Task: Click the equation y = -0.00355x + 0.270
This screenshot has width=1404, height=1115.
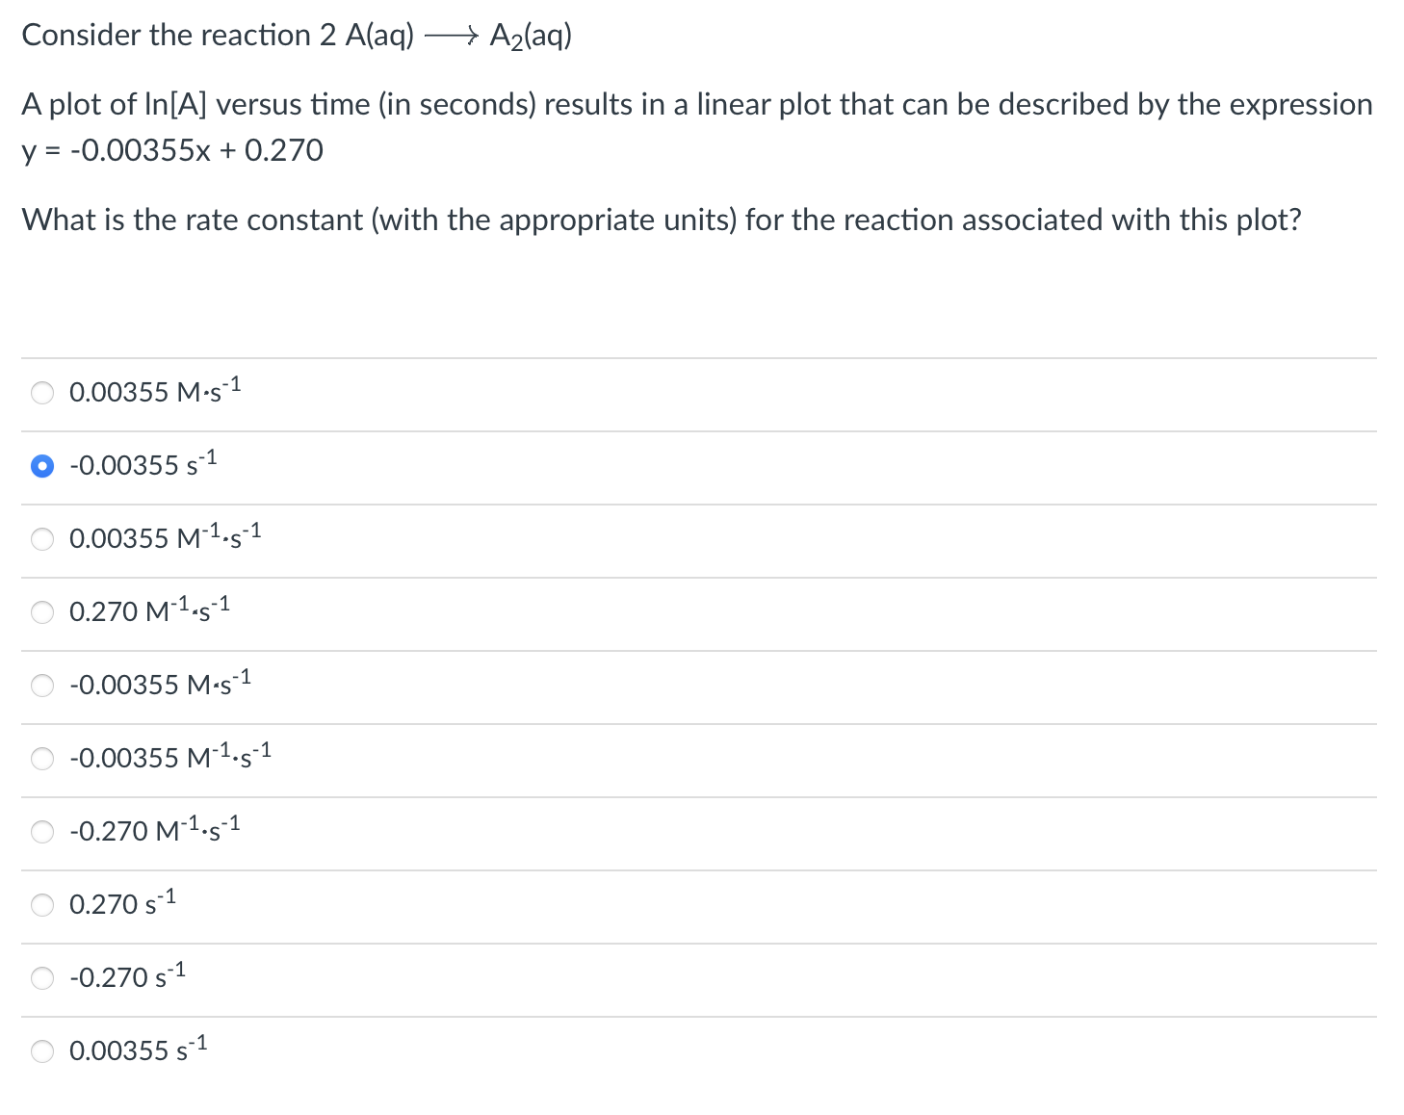Action: pos(172,150)
